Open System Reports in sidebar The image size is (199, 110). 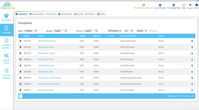[x=6, y=74]
